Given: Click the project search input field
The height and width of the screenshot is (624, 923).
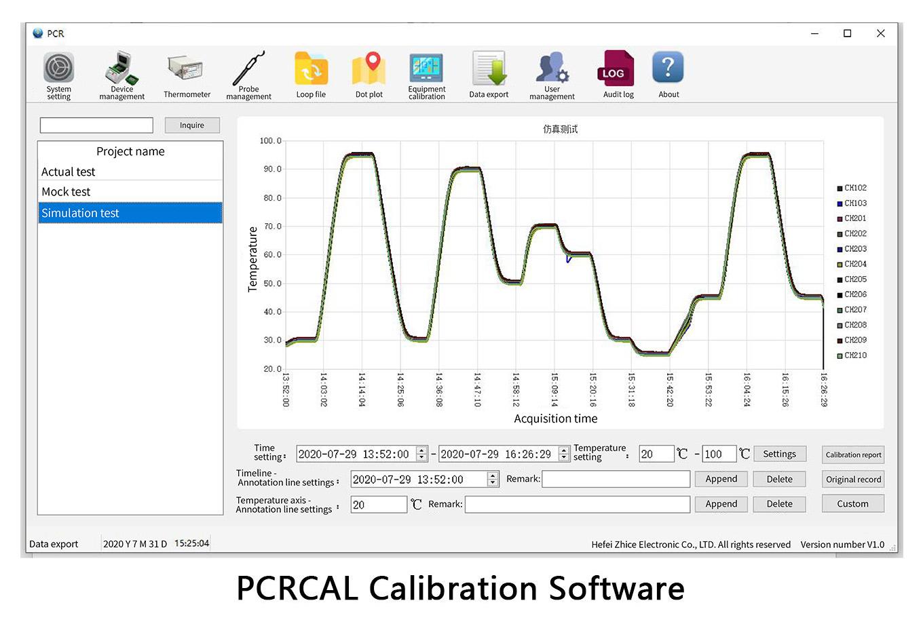Looking at the screenshot, I should [96, 125].
